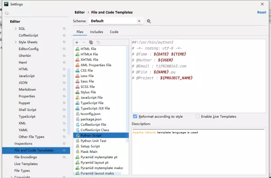Screen dimensions: 271x178
Task: Select YAML in the settings tree
Action: 23,130
